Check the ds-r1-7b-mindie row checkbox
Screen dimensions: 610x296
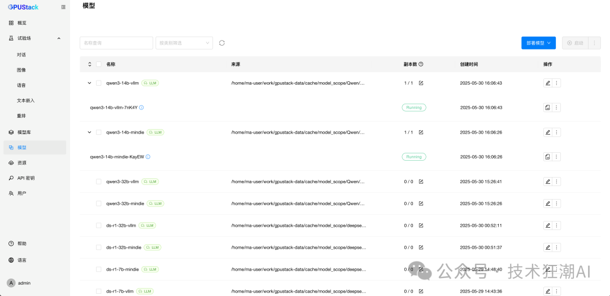98,269
